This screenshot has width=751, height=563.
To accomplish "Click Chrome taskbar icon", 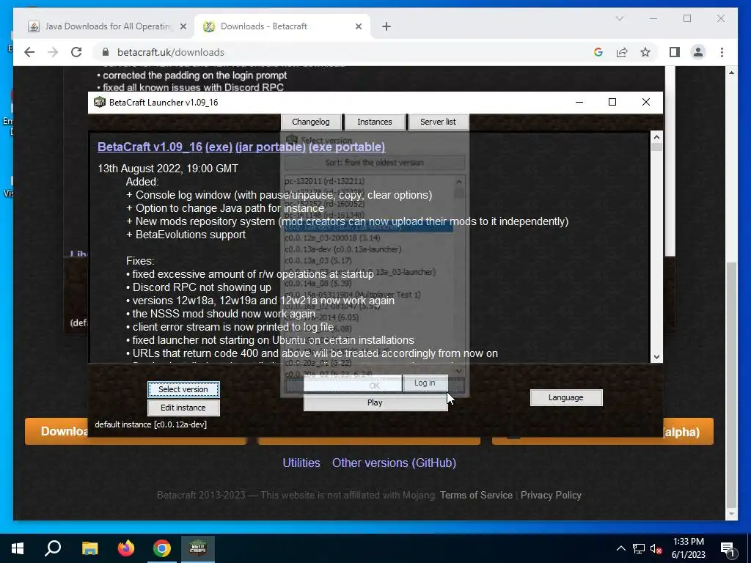I will (x=162, y=548).
